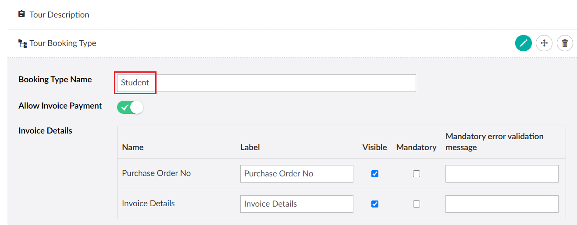Click the Booking Type Name field
577x225 pixels.
(266, 83)
